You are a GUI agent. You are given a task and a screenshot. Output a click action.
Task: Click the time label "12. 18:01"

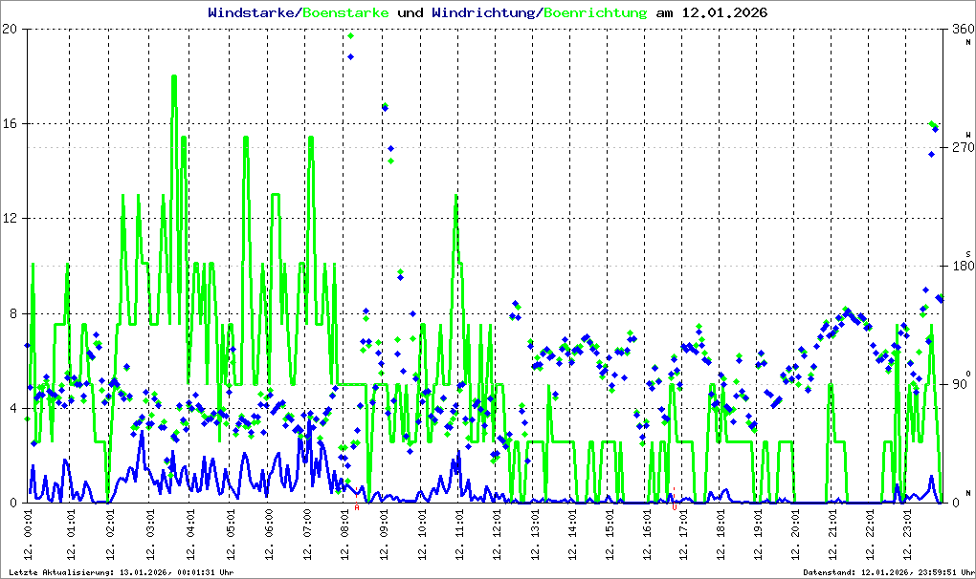pos(721,534)
